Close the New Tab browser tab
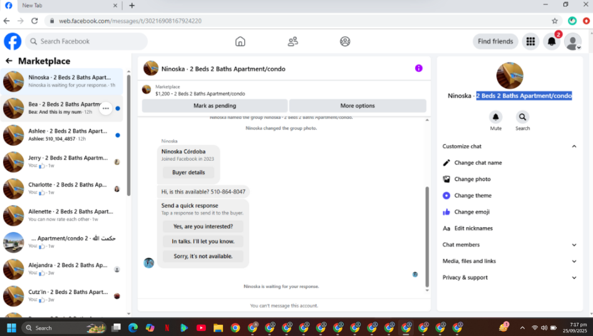Viewport: 593px width, 336px height. coord(115,5)
